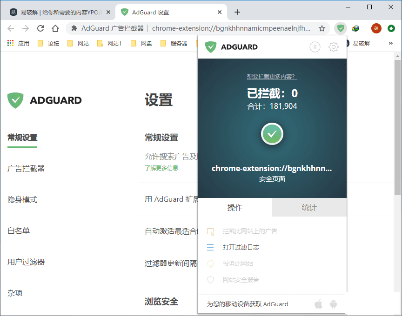This screenshot has height=316, width=402.
Task: Expand the hidden bookmarks chevron
Action: click(x=391, y=43)
